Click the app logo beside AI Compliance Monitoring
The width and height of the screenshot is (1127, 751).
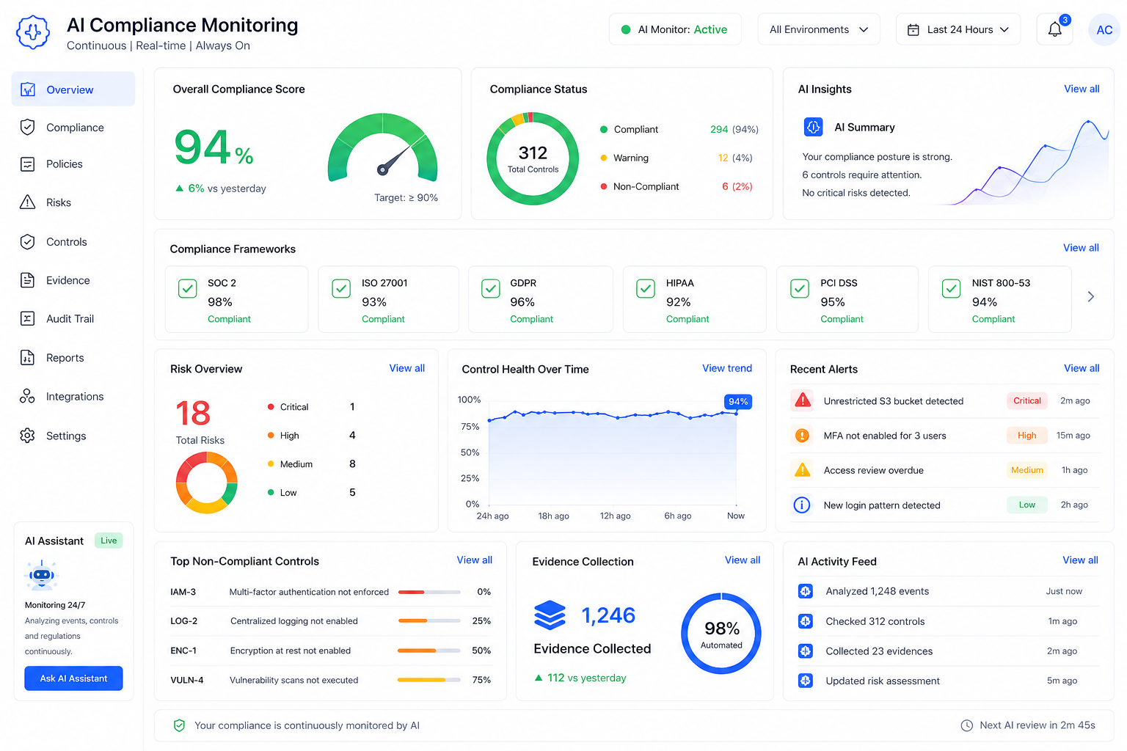[33, 32]
